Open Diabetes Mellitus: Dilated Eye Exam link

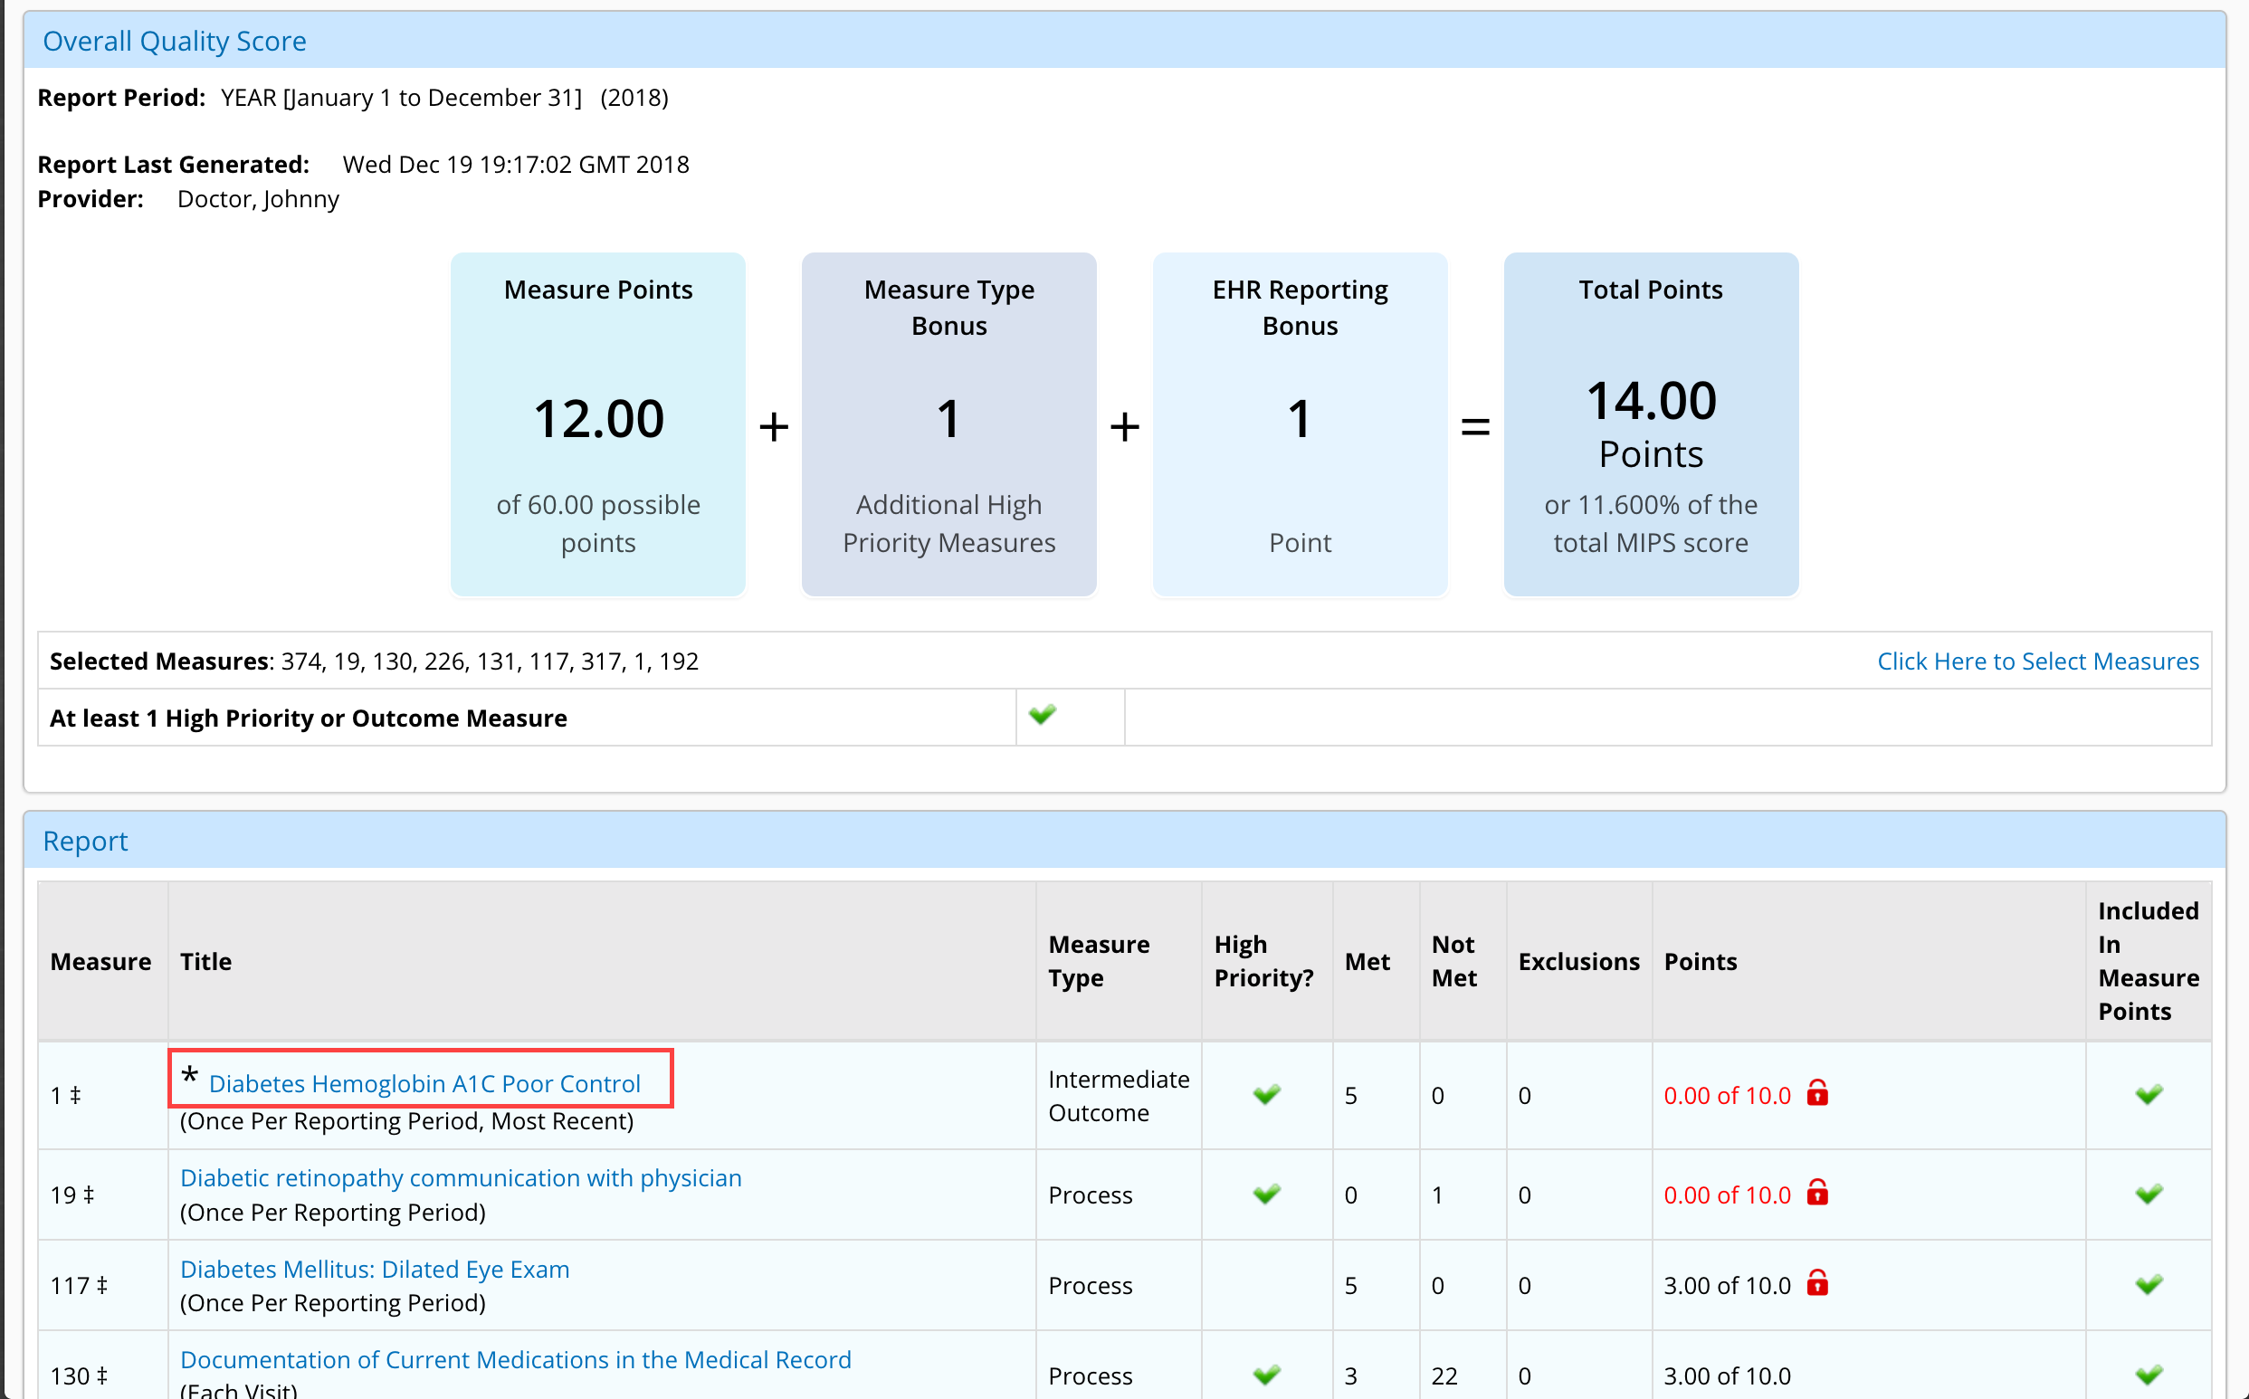[x=375, y=1269]
